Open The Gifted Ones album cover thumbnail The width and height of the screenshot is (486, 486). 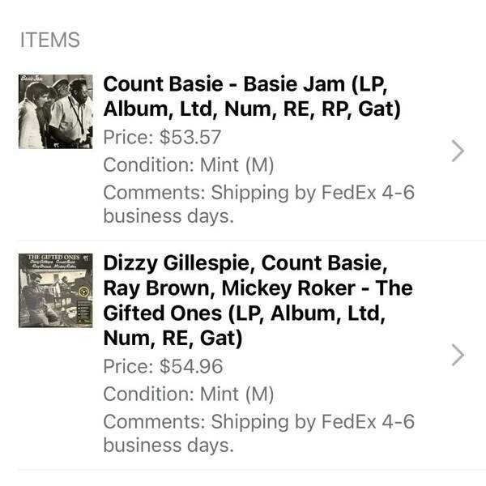coord(55,290)
